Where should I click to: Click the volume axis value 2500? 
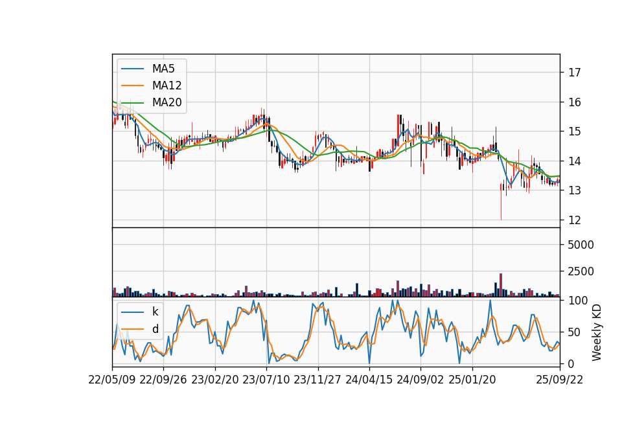click(x=581, y=271)
